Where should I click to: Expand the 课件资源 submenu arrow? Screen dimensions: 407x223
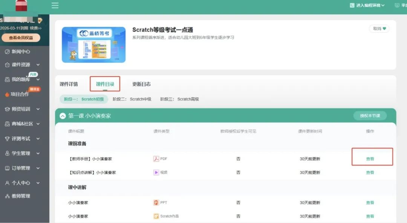tap(38, 65)
